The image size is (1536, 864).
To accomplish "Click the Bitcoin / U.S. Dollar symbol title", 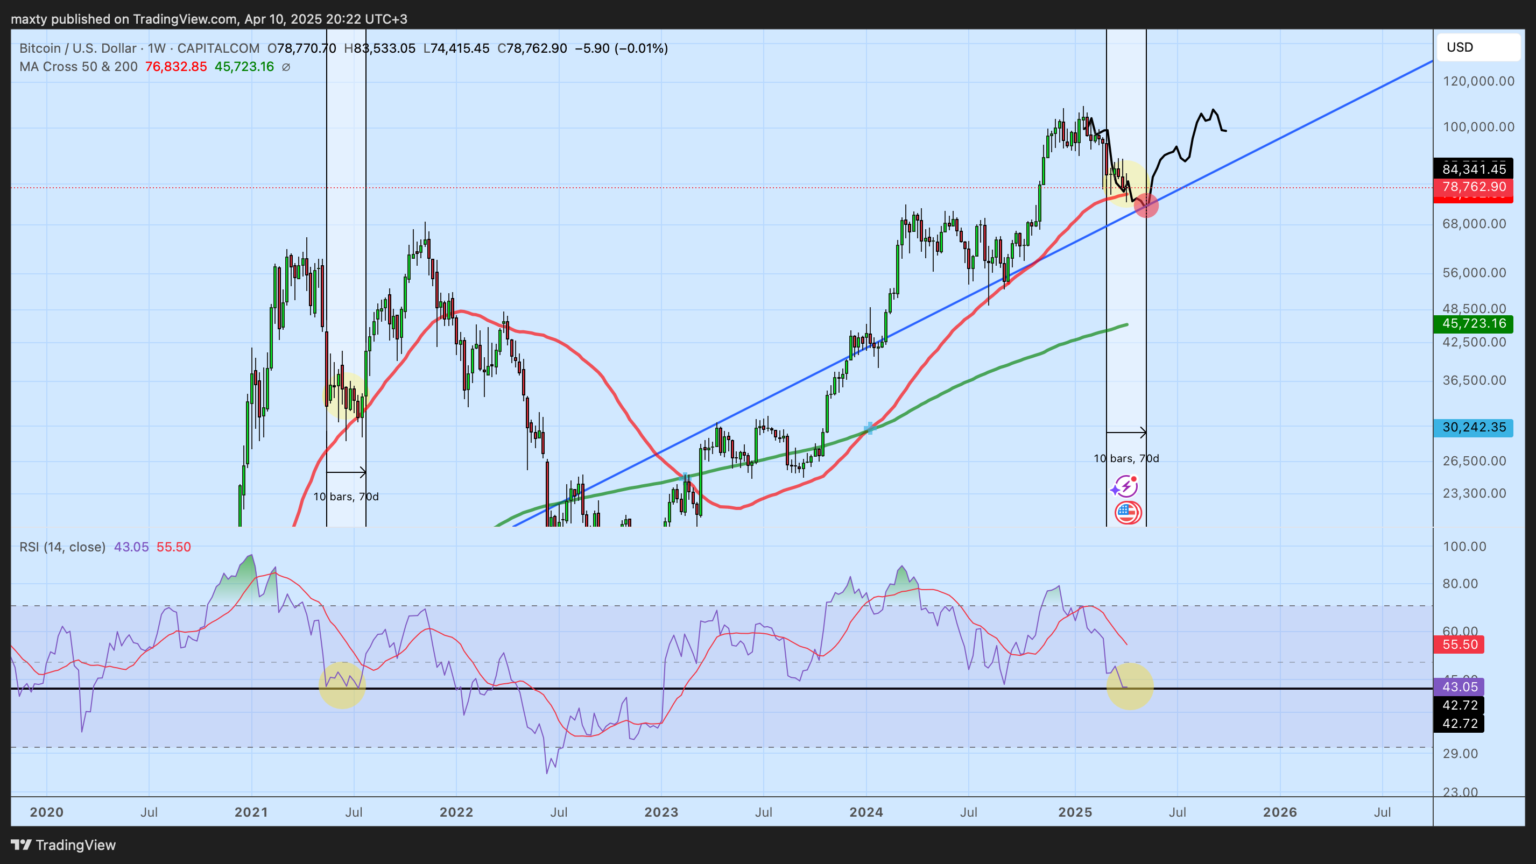I will (x=77, y=48).
